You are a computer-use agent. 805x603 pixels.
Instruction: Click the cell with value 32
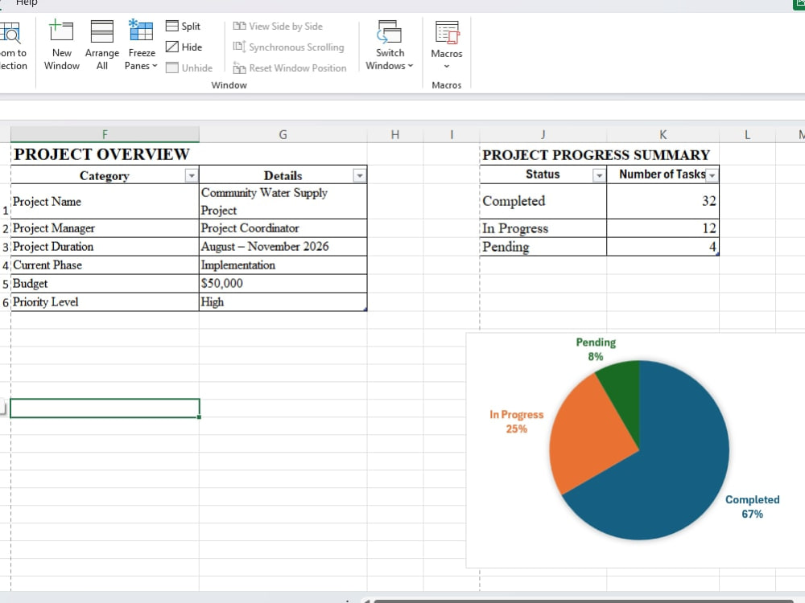[x=663, y=201]
